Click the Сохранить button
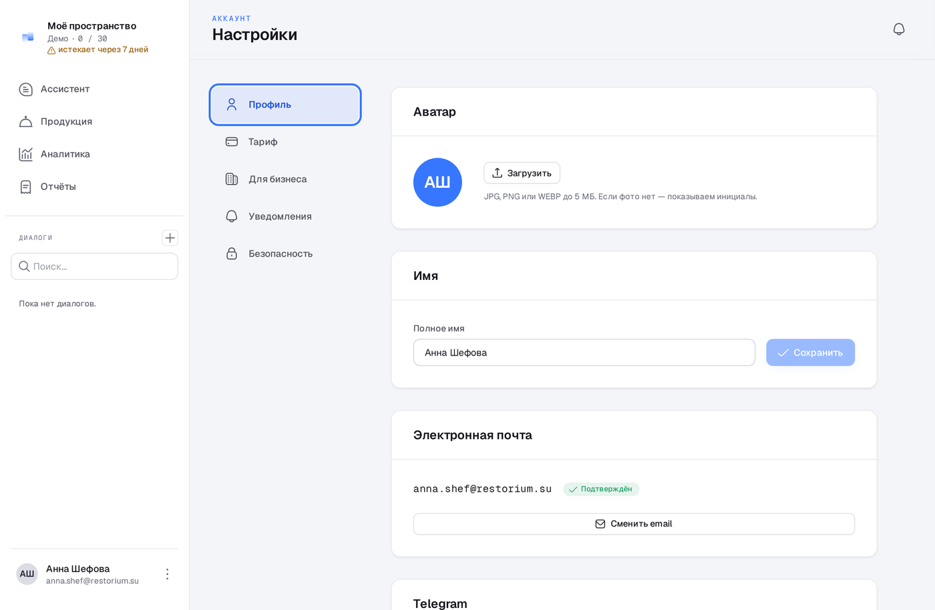 [810, 353]
